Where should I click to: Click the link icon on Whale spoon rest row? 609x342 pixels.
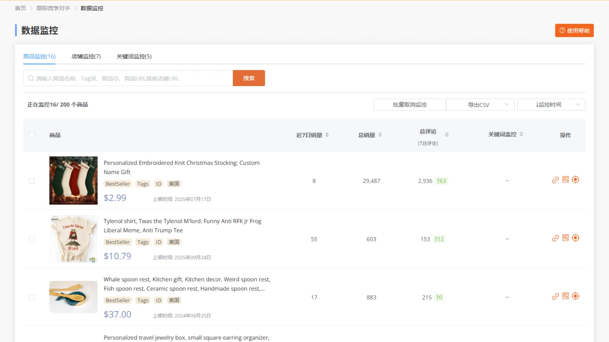(555, 297)
